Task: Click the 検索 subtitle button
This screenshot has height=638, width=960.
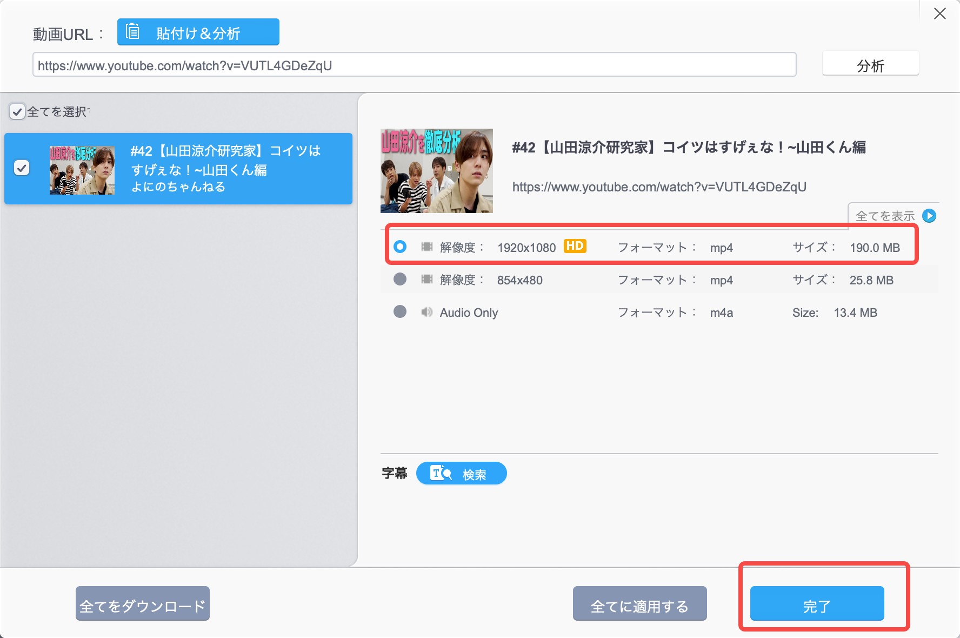Action: coord(462,473)
